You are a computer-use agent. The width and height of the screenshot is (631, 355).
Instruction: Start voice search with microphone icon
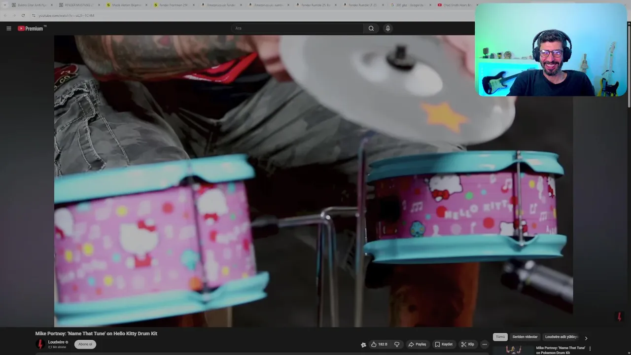(x=388, y=28)
